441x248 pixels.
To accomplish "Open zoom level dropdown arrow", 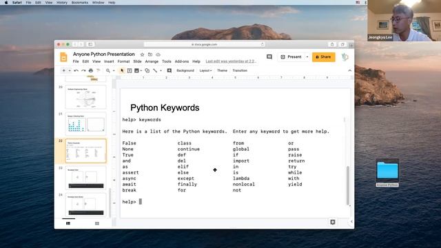I will coord(114,70).
